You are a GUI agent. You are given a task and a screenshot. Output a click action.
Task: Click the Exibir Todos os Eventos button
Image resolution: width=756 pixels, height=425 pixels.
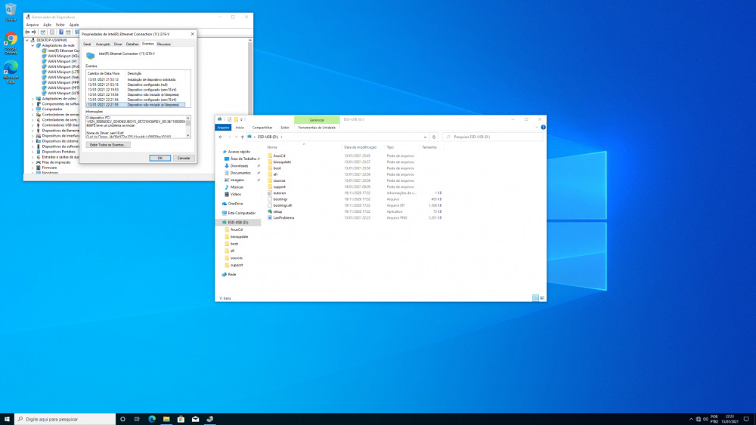pos(109,144)
